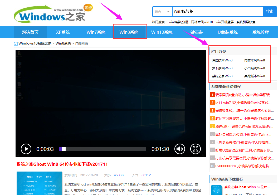Mute the video using the speaker icon
This screenshot has width=278, height=195.
pos(180,149)
